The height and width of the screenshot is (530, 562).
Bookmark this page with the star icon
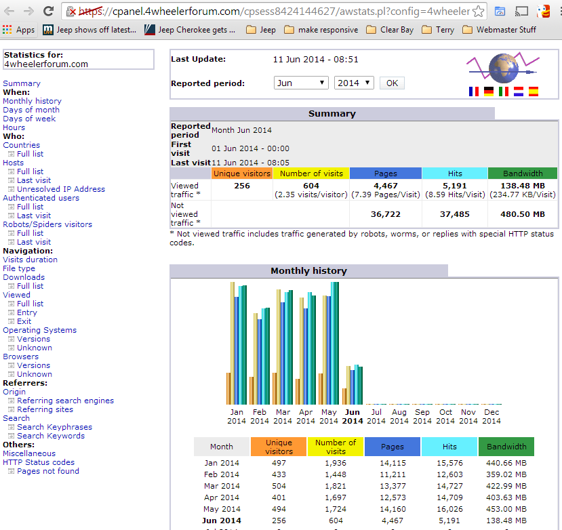pos(478,12)
